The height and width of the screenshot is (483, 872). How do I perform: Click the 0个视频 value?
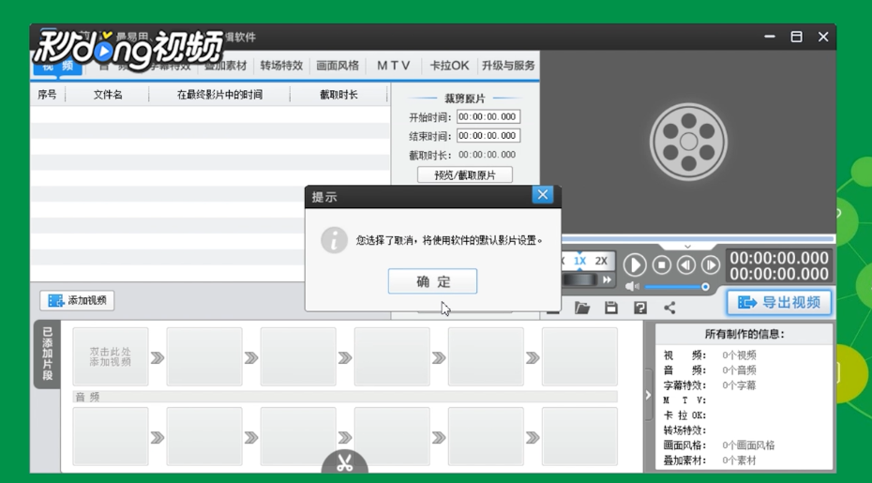click(739, 355)
